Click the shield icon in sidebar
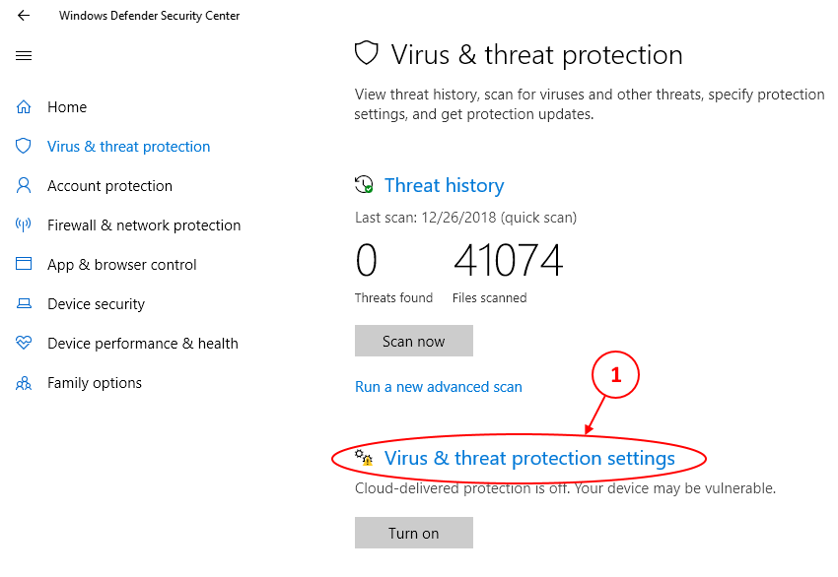Viewport: 838px width, 577px height. pos(24,147)
